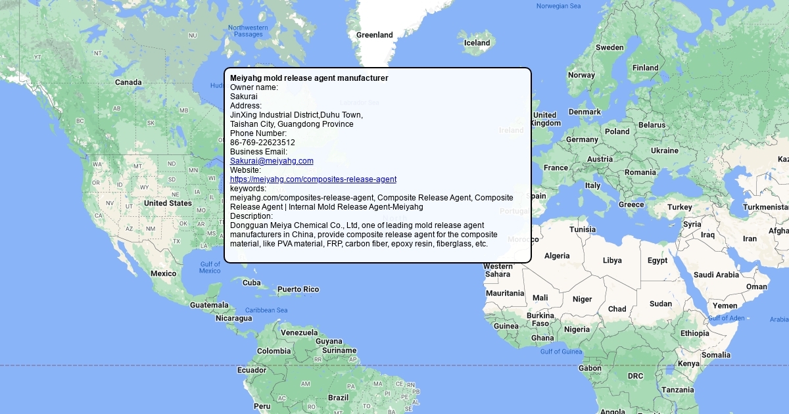The width and height of the screenshot is (789, 414).
Task: Click the Peru map label
Action: tap(262, 406)
